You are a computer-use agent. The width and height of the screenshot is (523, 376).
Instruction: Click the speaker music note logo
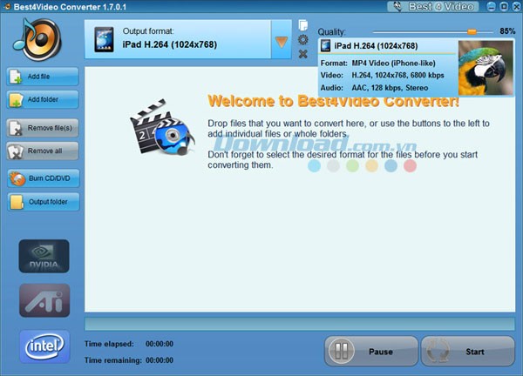[x=37, y=40]
